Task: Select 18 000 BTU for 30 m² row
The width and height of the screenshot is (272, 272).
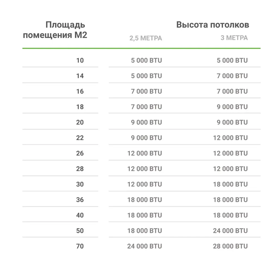Action: coord(230,184)
